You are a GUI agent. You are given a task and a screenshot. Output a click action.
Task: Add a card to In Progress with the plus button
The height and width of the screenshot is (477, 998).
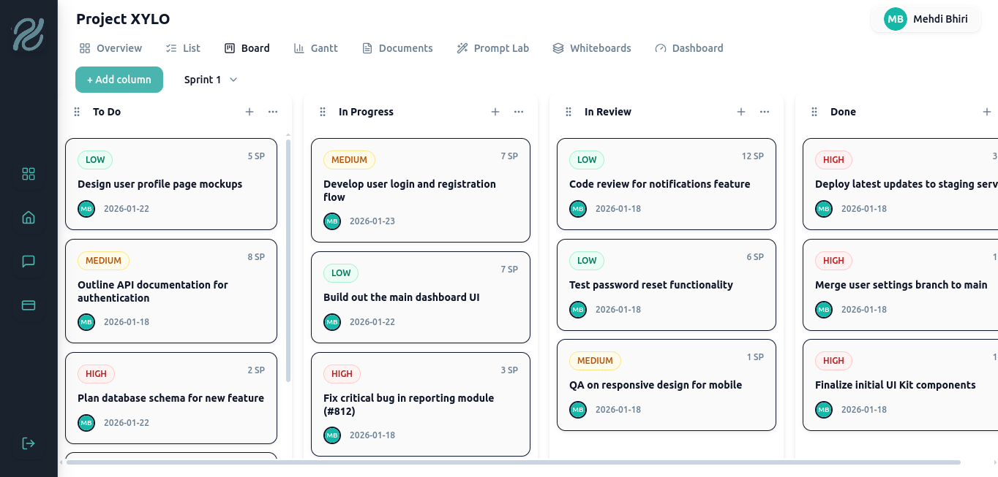pyautogui.click(x=495, y=111)
